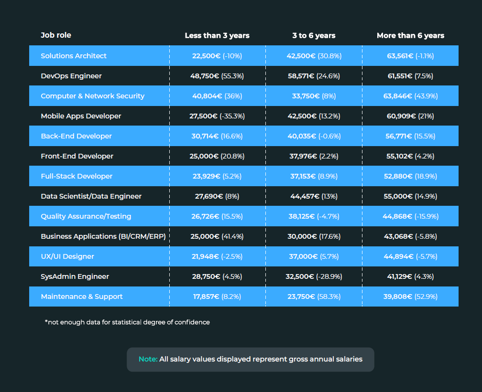Click the 17,857€ (8.2%) cell
Viewport: 482px width, 392px height.
tap(217, 297)
